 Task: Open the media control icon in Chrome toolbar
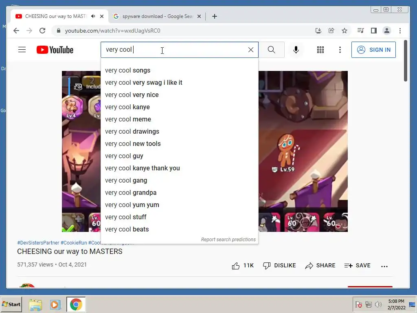pyautogui.click(x=361, y=31)
